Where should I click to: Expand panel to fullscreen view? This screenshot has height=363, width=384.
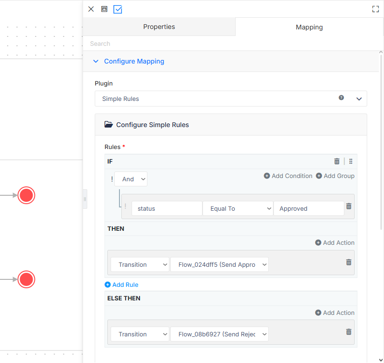pyautogui.click(x=376, y=9)
